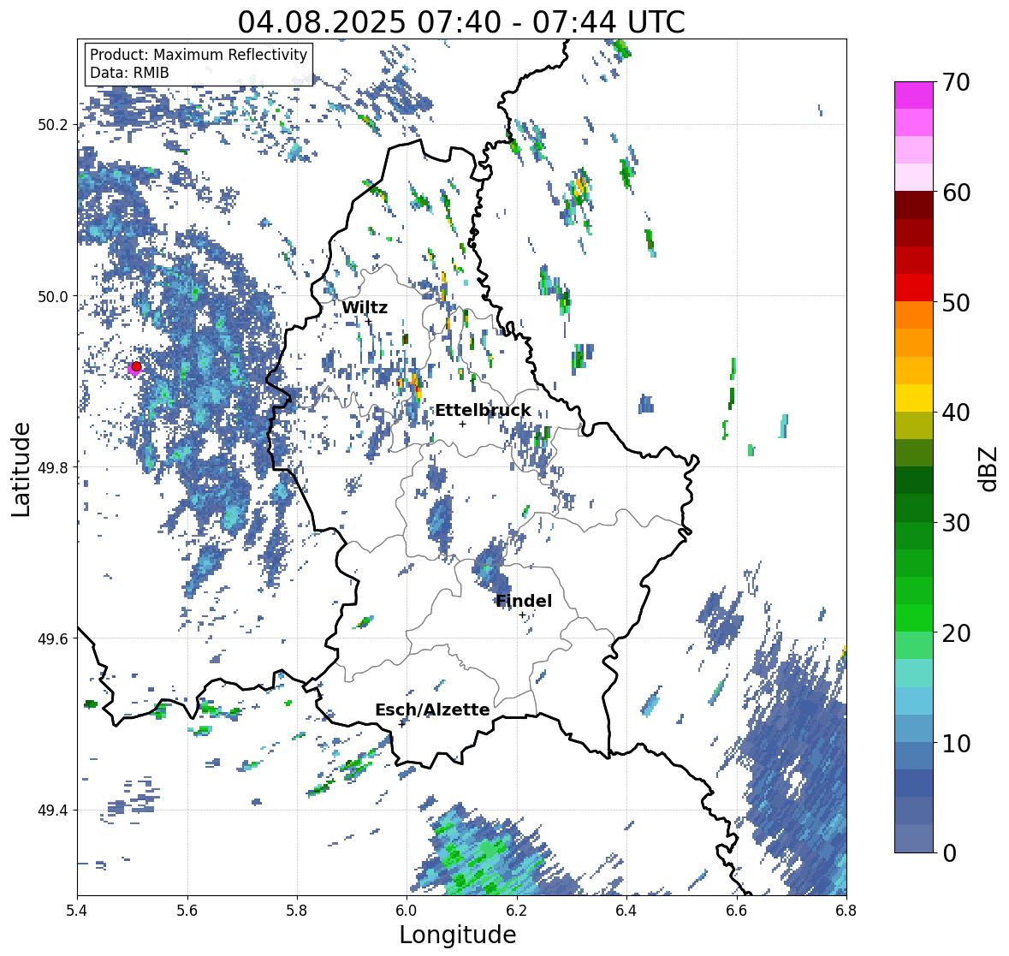Click the 'Product: Maximum Reflectivity' legend text
This screenshot has width=1009, height=956.
199,55
